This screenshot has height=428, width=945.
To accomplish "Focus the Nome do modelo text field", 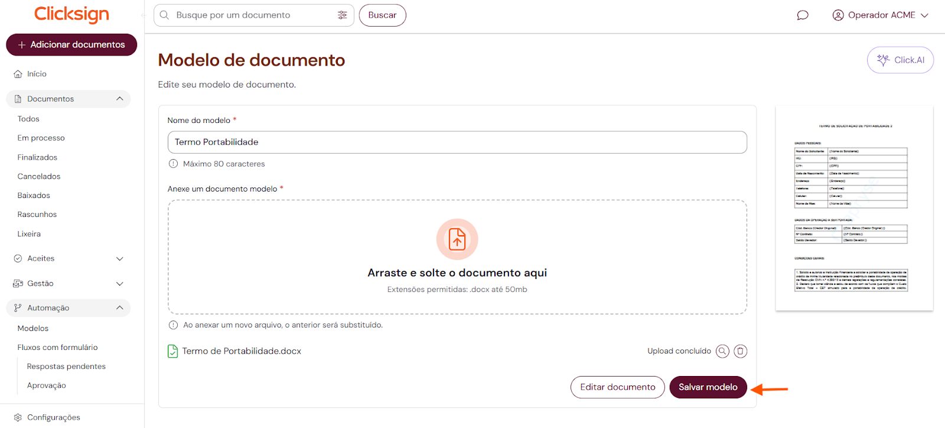I will pos(457,142).
